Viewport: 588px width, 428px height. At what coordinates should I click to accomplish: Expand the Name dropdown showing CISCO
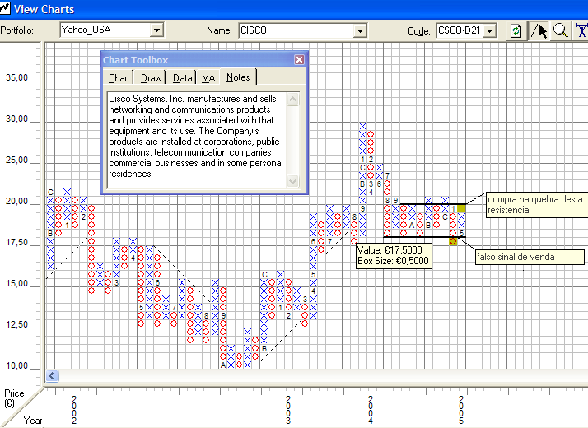point(359,30)
